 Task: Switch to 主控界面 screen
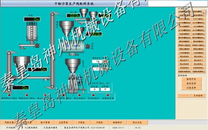(63, 122)
